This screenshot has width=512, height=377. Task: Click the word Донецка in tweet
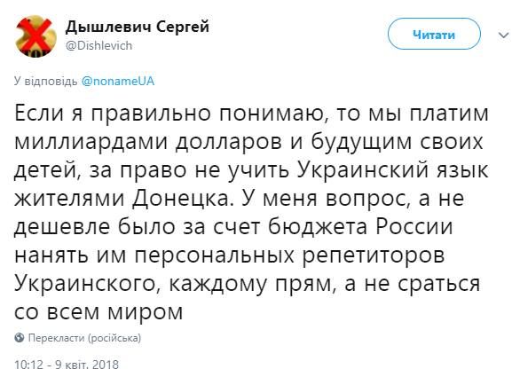[x=183, y=199]
